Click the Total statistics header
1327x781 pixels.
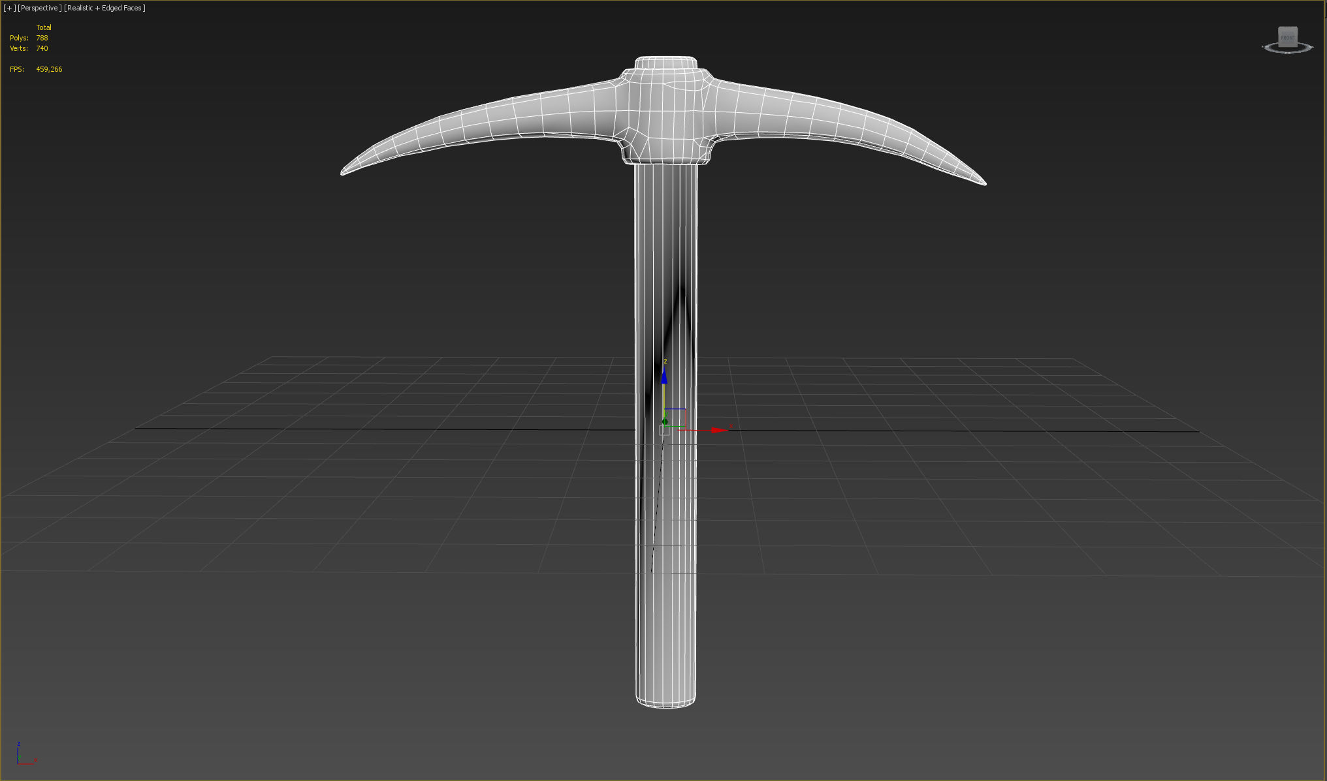(x=44, y=27)
